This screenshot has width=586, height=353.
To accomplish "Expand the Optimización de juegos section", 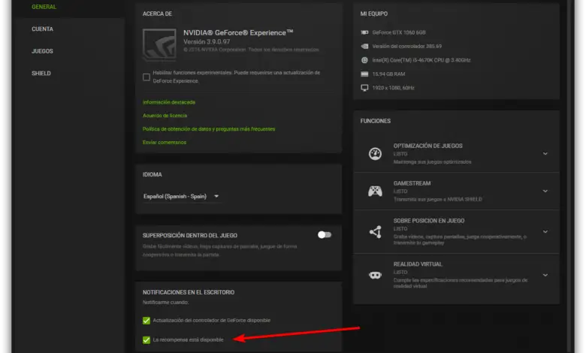I will (545, 153).
